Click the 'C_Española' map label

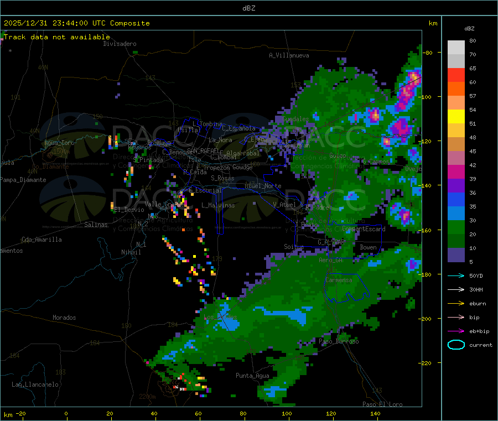tap(238, 128)
